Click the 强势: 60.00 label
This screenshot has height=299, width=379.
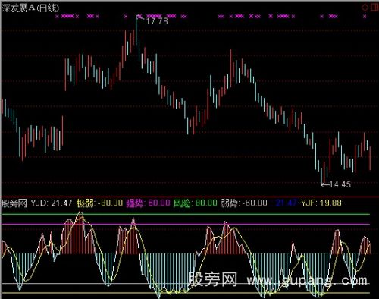pyautogui.click(x=148, y=203)
